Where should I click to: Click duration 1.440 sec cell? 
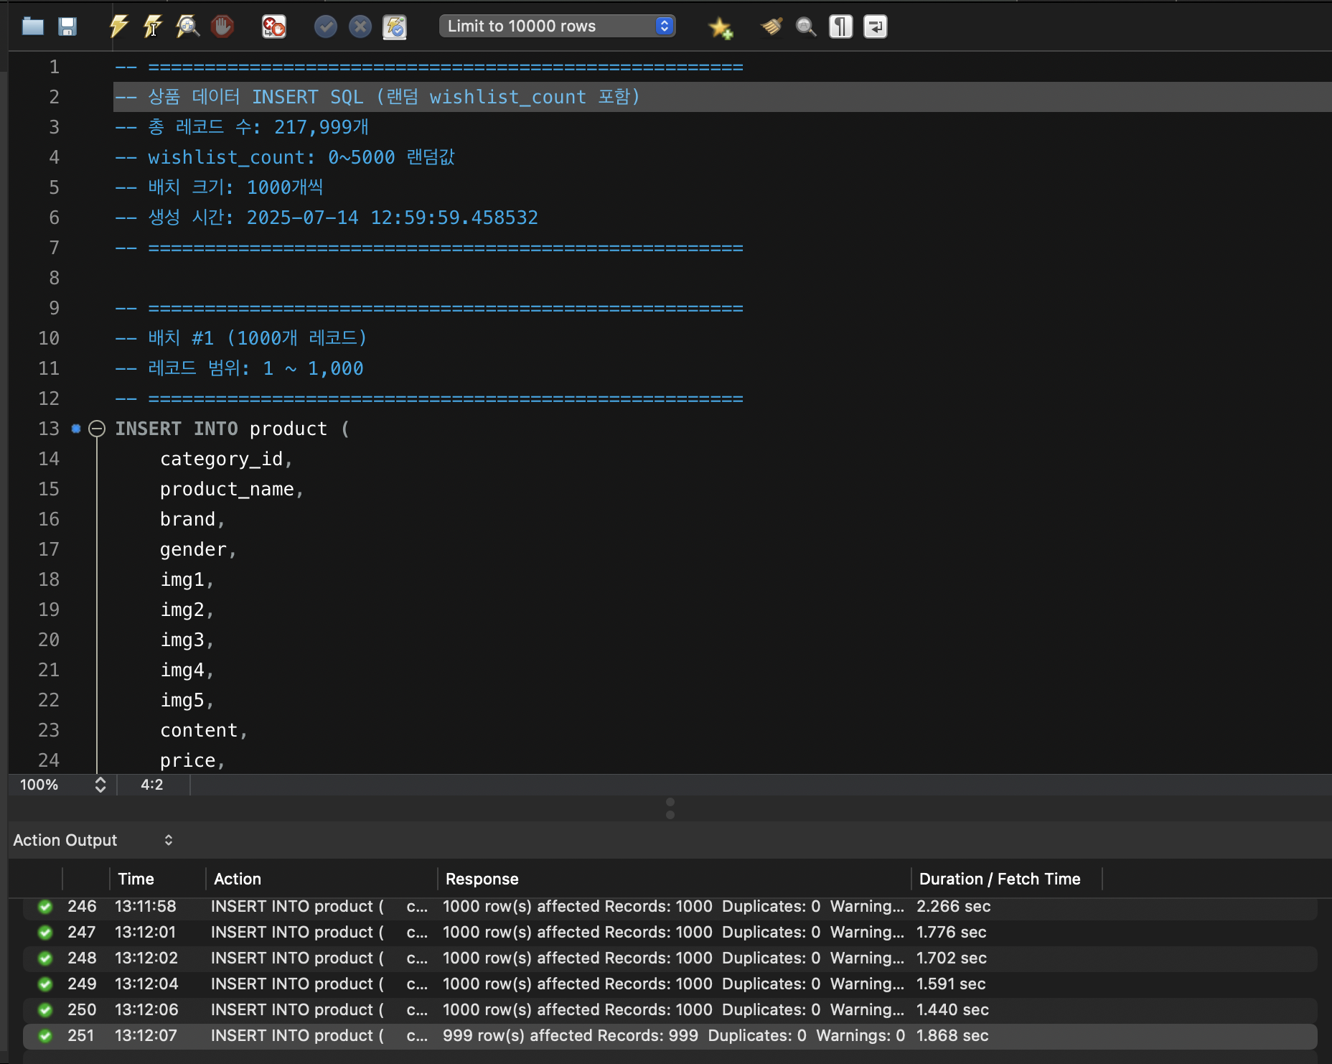click(952, 1009)
